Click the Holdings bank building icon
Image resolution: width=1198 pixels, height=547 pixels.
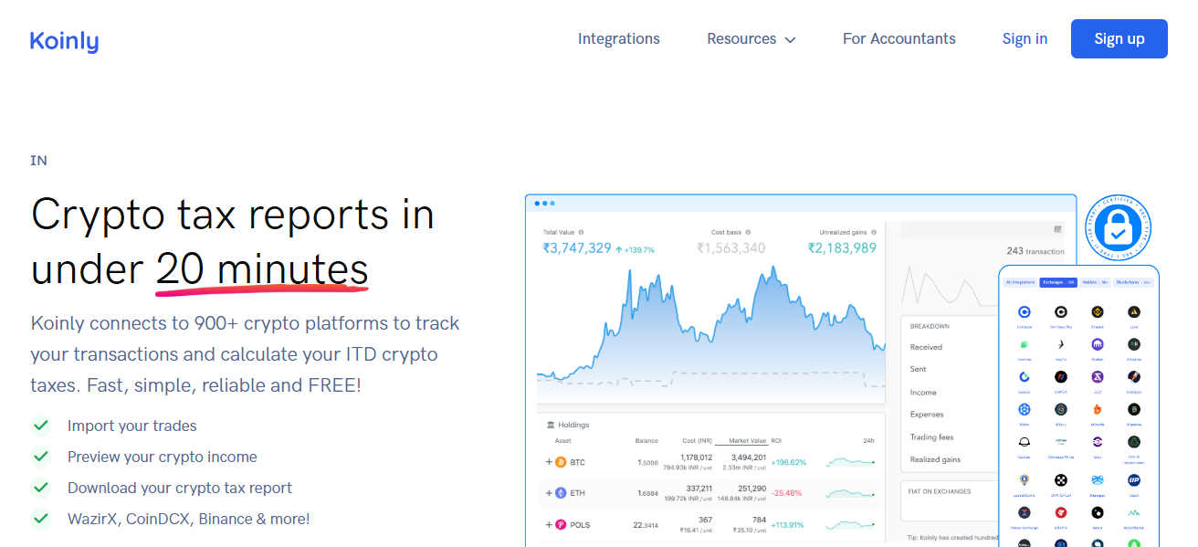click(550, 425)
